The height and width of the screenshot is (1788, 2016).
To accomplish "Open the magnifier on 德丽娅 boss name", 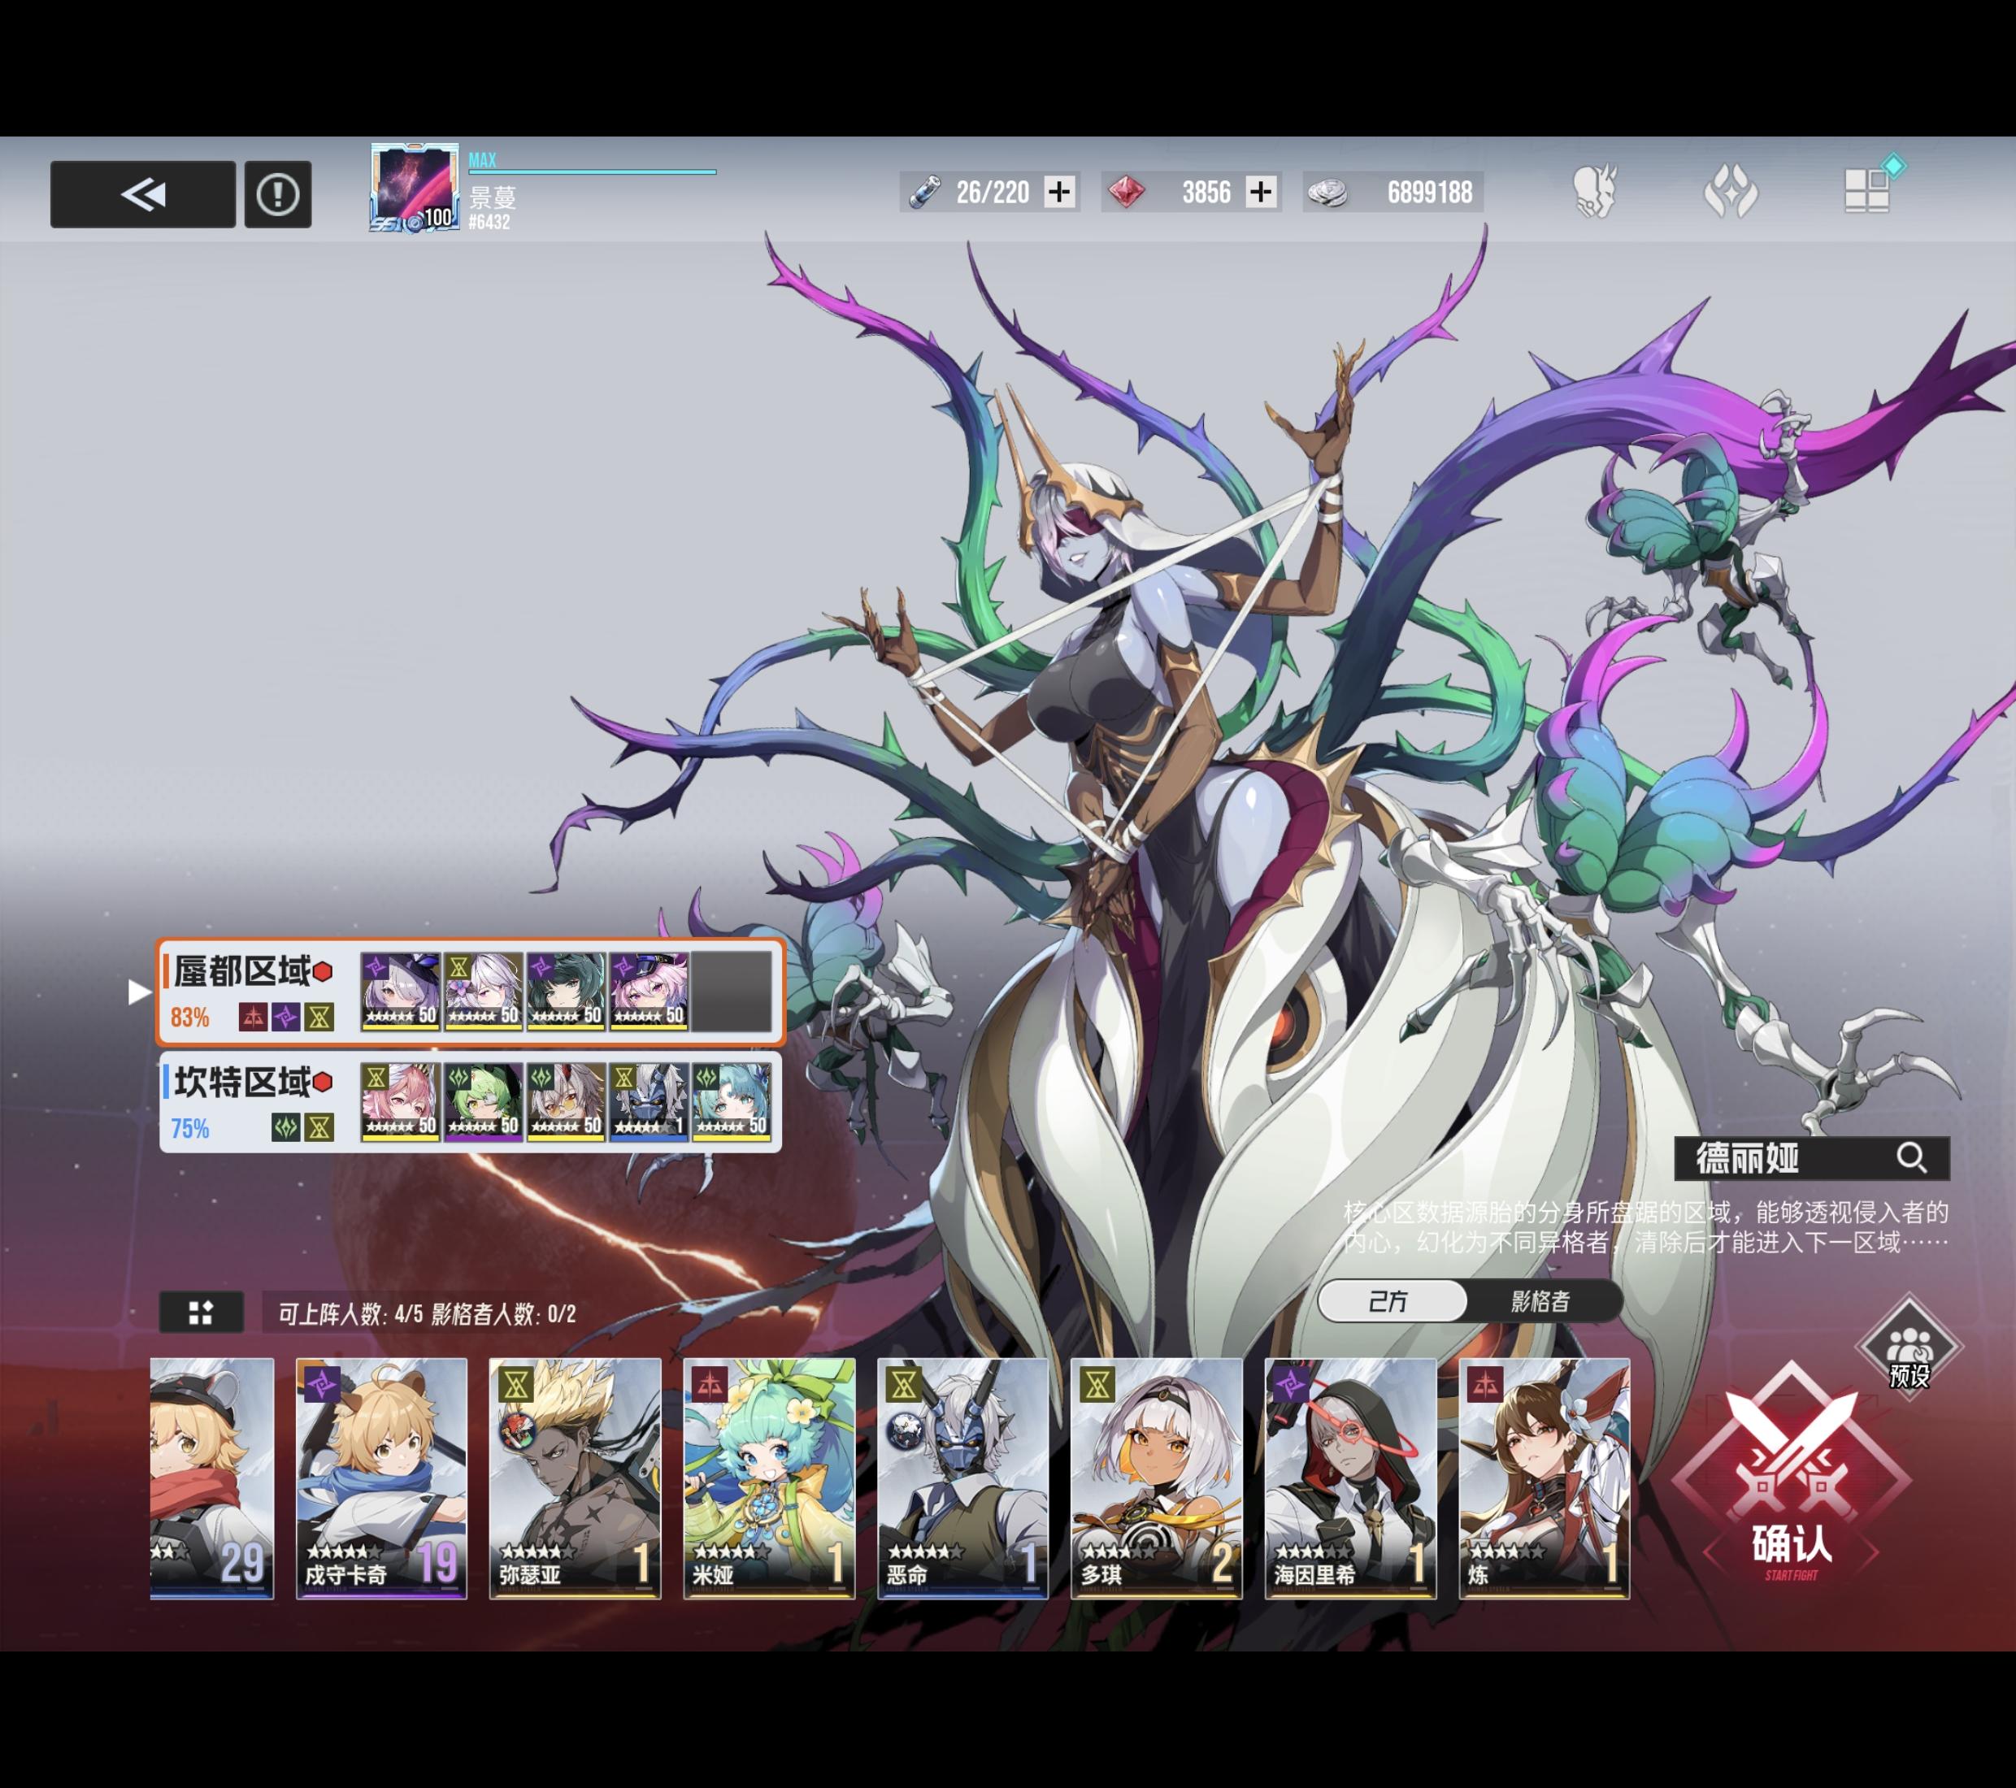I will [1911, 1158].
